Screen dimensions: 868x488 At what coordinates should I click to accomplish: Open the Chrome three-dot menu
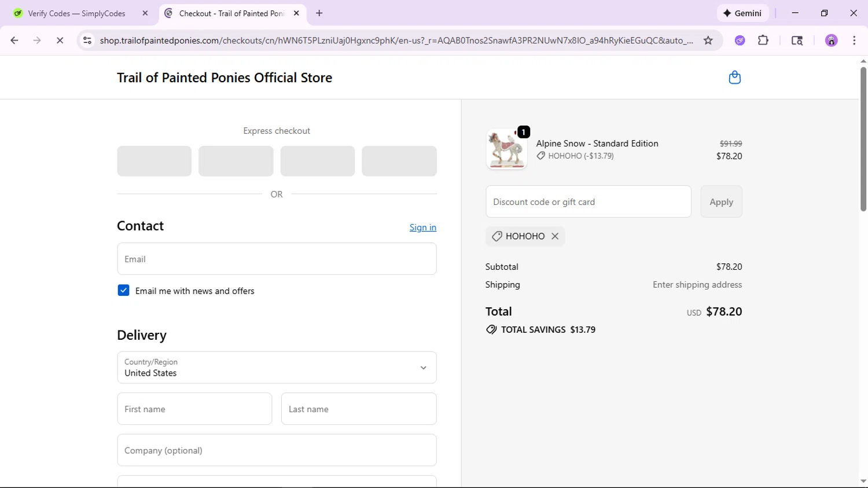[854, 41]
